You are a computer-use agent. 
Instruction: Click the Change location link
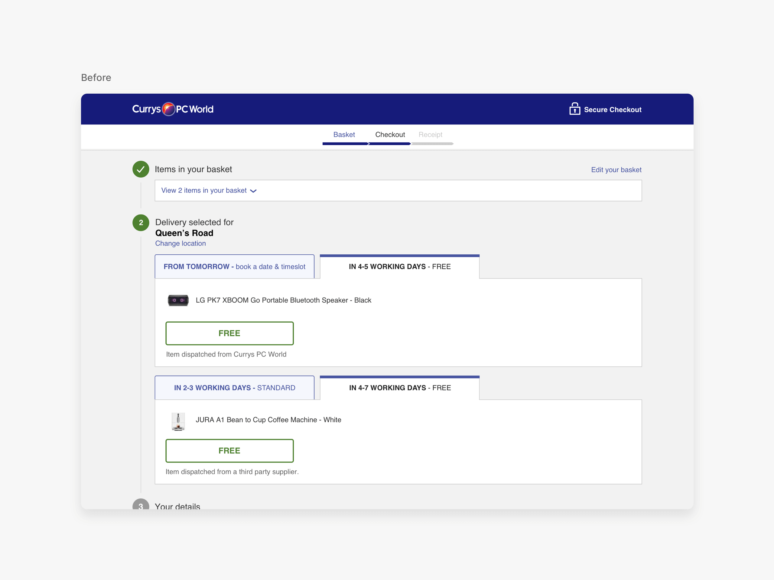180,243
